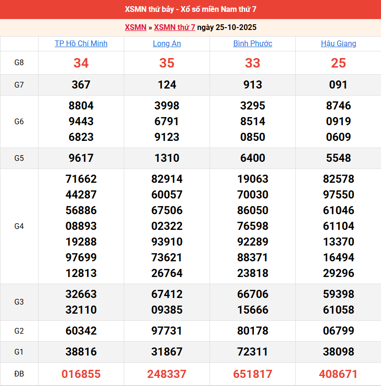Open the Long An province link
This screenshot has height=386, width=381.
[x=167, y=43]
